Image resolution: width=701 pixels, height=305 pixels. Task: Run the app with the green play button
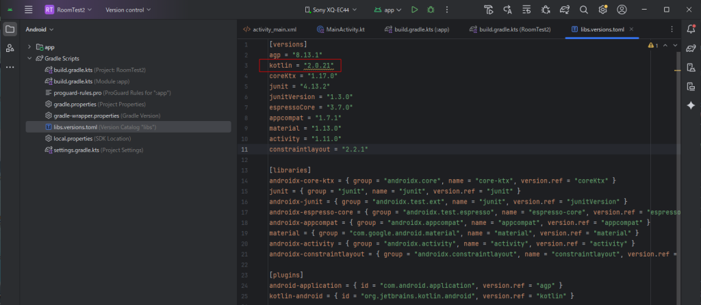pyautogui.click(x=414, y=10)
